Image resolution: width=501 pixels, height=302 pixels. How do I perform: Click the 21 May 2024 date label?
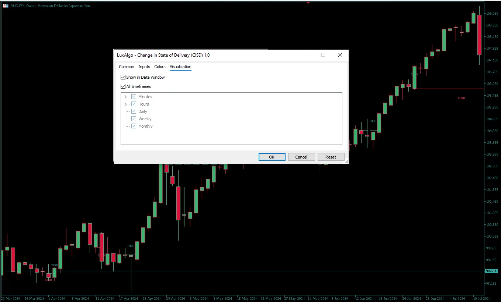271,298
